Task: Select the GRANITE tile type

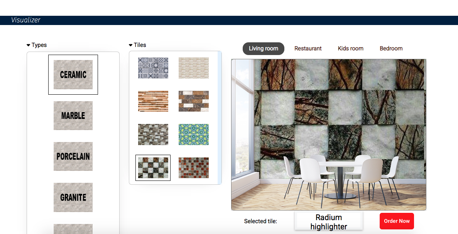Action: (73, 197)
